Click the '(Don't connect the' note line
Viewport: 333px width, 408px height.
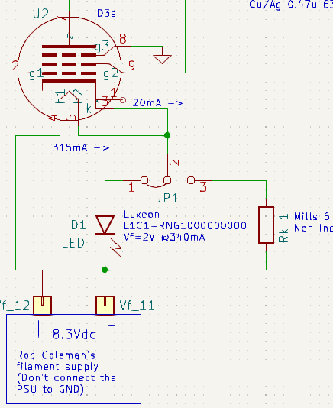[x=66, y=377]
